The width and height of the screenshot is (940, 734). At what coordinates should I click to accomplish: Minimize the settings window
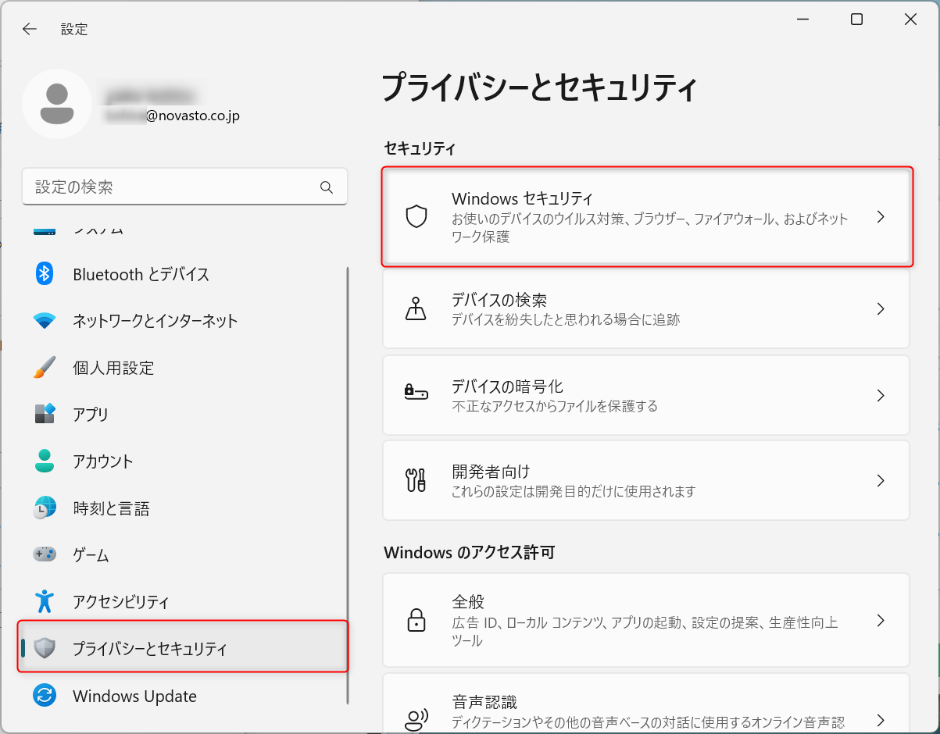click(x=803, y=20)
